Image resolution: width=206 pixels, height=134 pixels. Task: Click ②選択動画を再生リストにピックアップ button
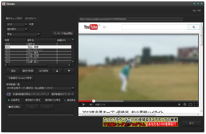[x=31, y=94]
